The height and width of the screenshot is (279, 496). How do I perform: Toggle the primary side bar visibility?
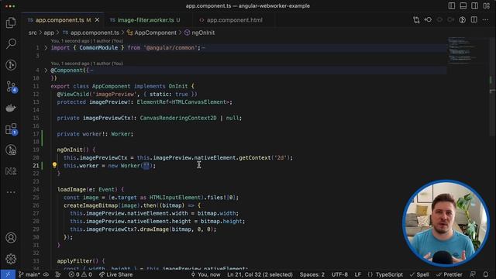tap(452, 5)
